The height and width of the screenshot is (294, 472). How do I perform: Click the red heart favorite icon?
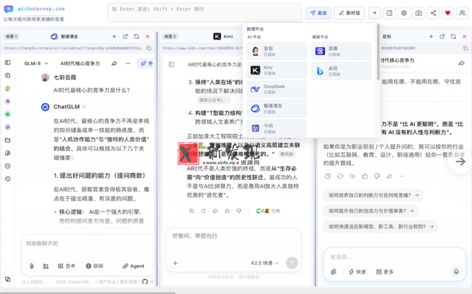tap(447, 13)
